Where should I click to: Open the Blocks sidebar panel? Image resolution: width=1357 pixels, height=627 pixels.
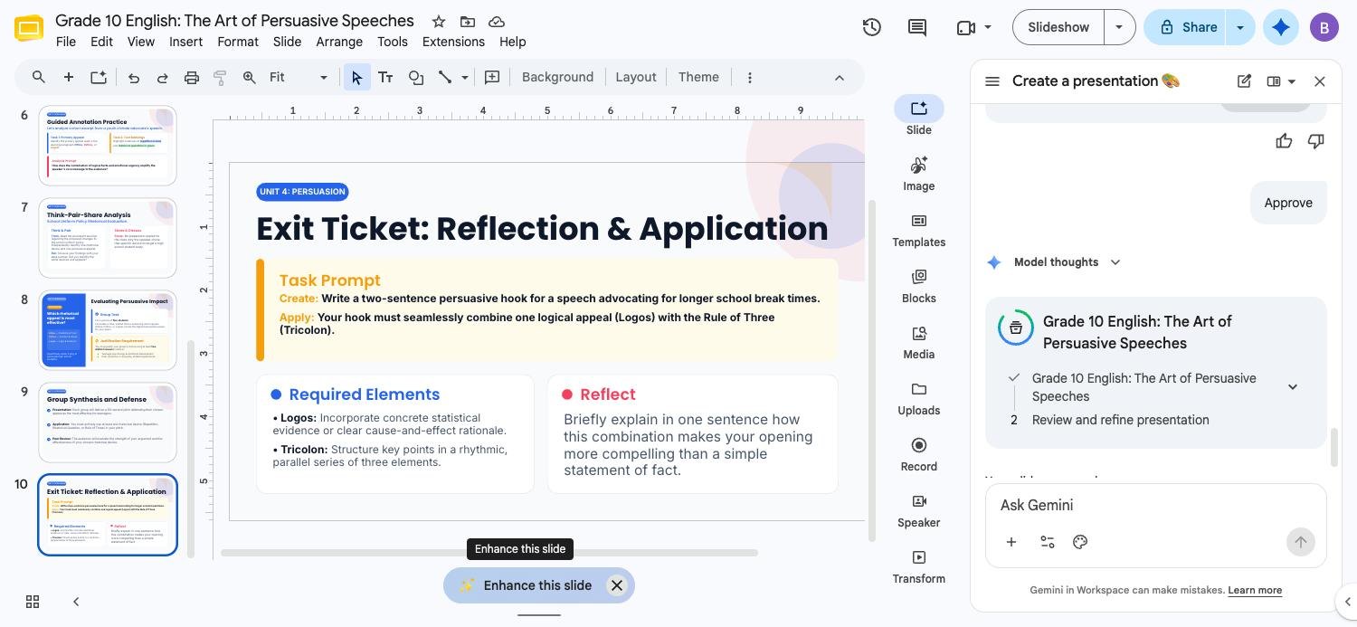click(918, 286)
